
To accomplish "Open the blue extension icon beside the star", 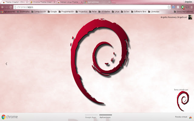I will tap(173, 7).
